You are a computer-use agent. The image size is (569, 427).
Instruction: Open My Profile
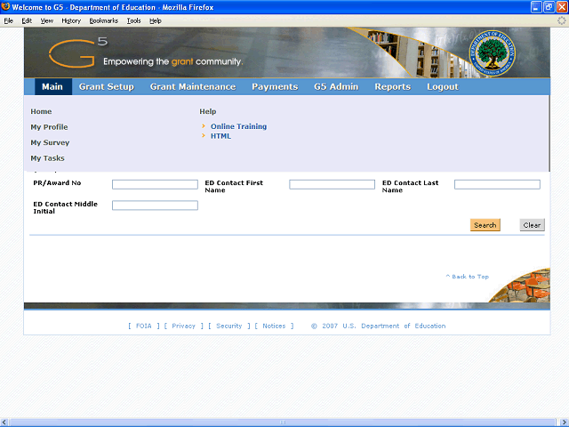click(49, 127)
